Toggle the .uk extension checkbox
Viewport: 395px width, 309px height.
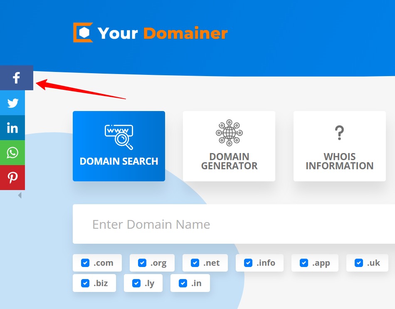(359, 263)
